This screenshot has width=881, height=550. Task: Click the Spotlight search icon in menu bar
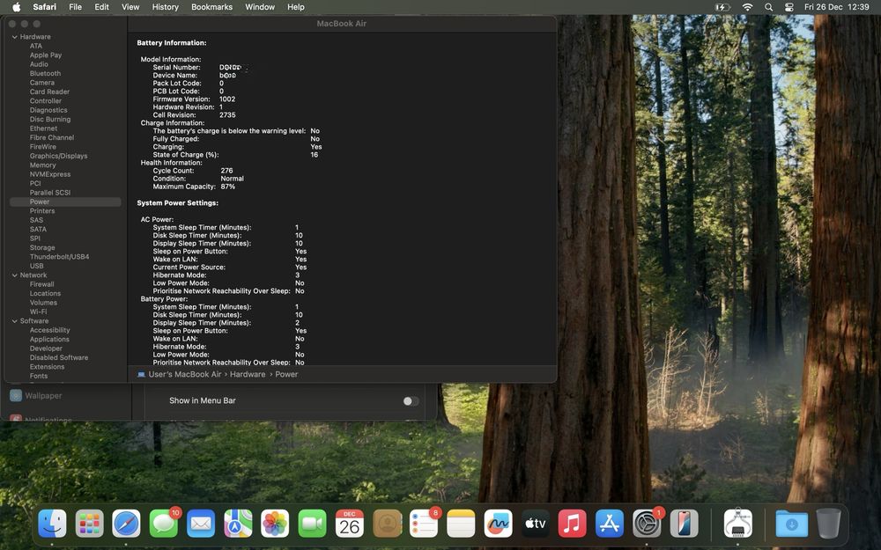(x=768, y=7)
